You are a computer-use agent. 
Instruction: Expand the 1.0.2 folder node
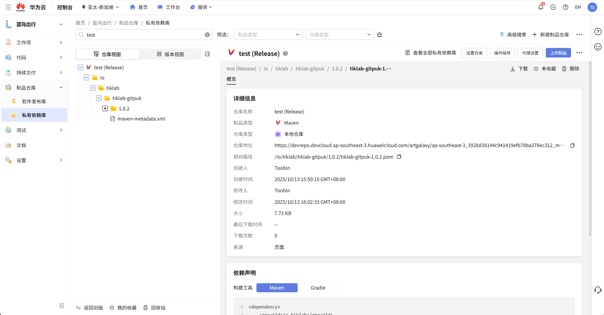(105, 108)
